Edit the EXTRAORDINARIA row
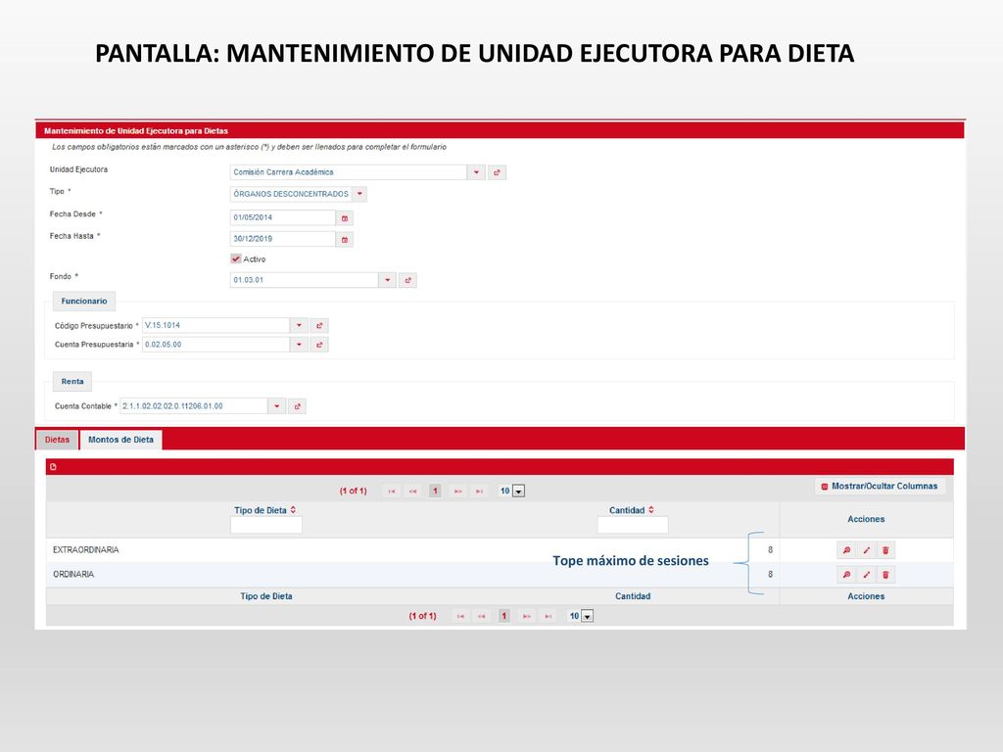Image resolution: width=1003 pixels, height=752 pixels. pos(866,550)
